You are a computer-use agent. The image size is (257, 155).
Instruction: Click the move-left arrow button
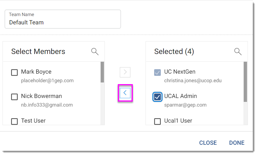[125, 93]
